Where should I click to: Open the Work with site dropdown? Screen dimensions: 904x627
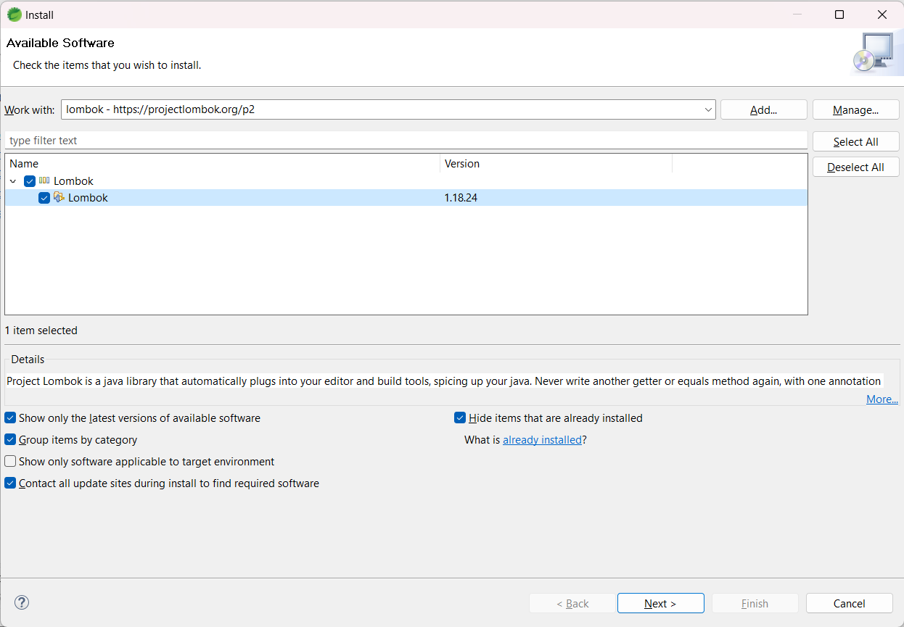coord(708,110)
